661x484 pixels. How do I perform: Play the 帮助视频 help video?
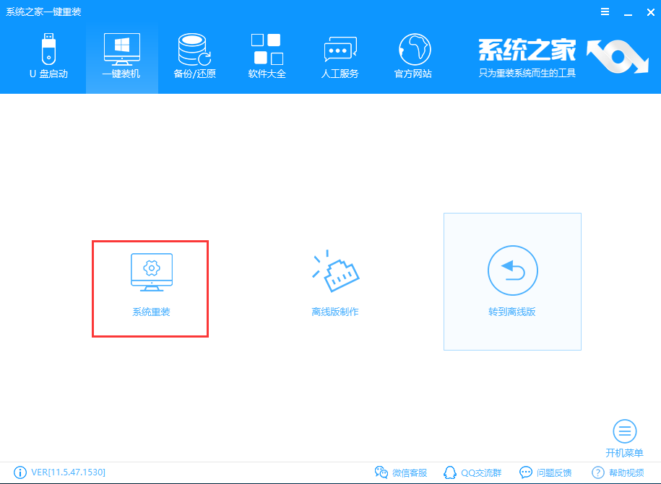(615, 472)
